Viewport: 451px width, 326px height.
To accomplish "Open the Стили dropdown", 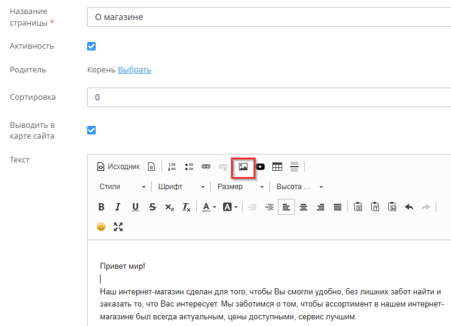I will pos(123,187).
